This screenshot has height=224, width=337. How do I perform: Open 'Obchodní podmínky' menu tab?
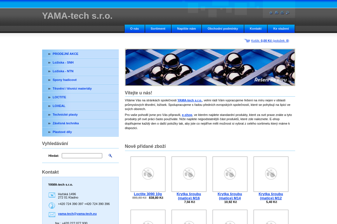tap(223, 29)
